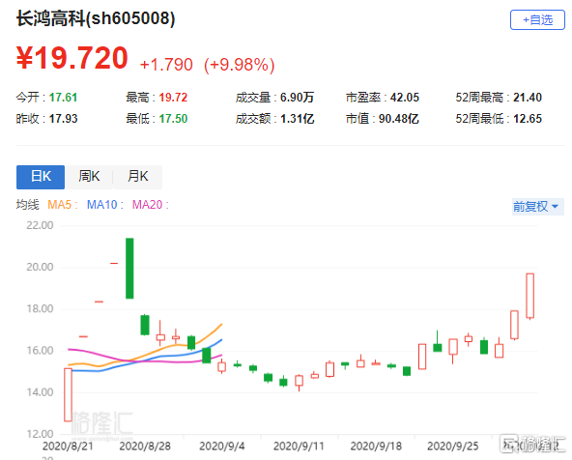The image size is (572, 460).
Task: Click the y-axis label 16.00
Action: pyautogui.click(x=40, y=351)
